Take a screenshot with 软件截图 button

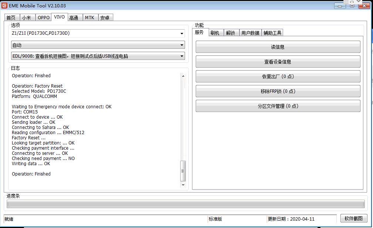pos(353,218)
